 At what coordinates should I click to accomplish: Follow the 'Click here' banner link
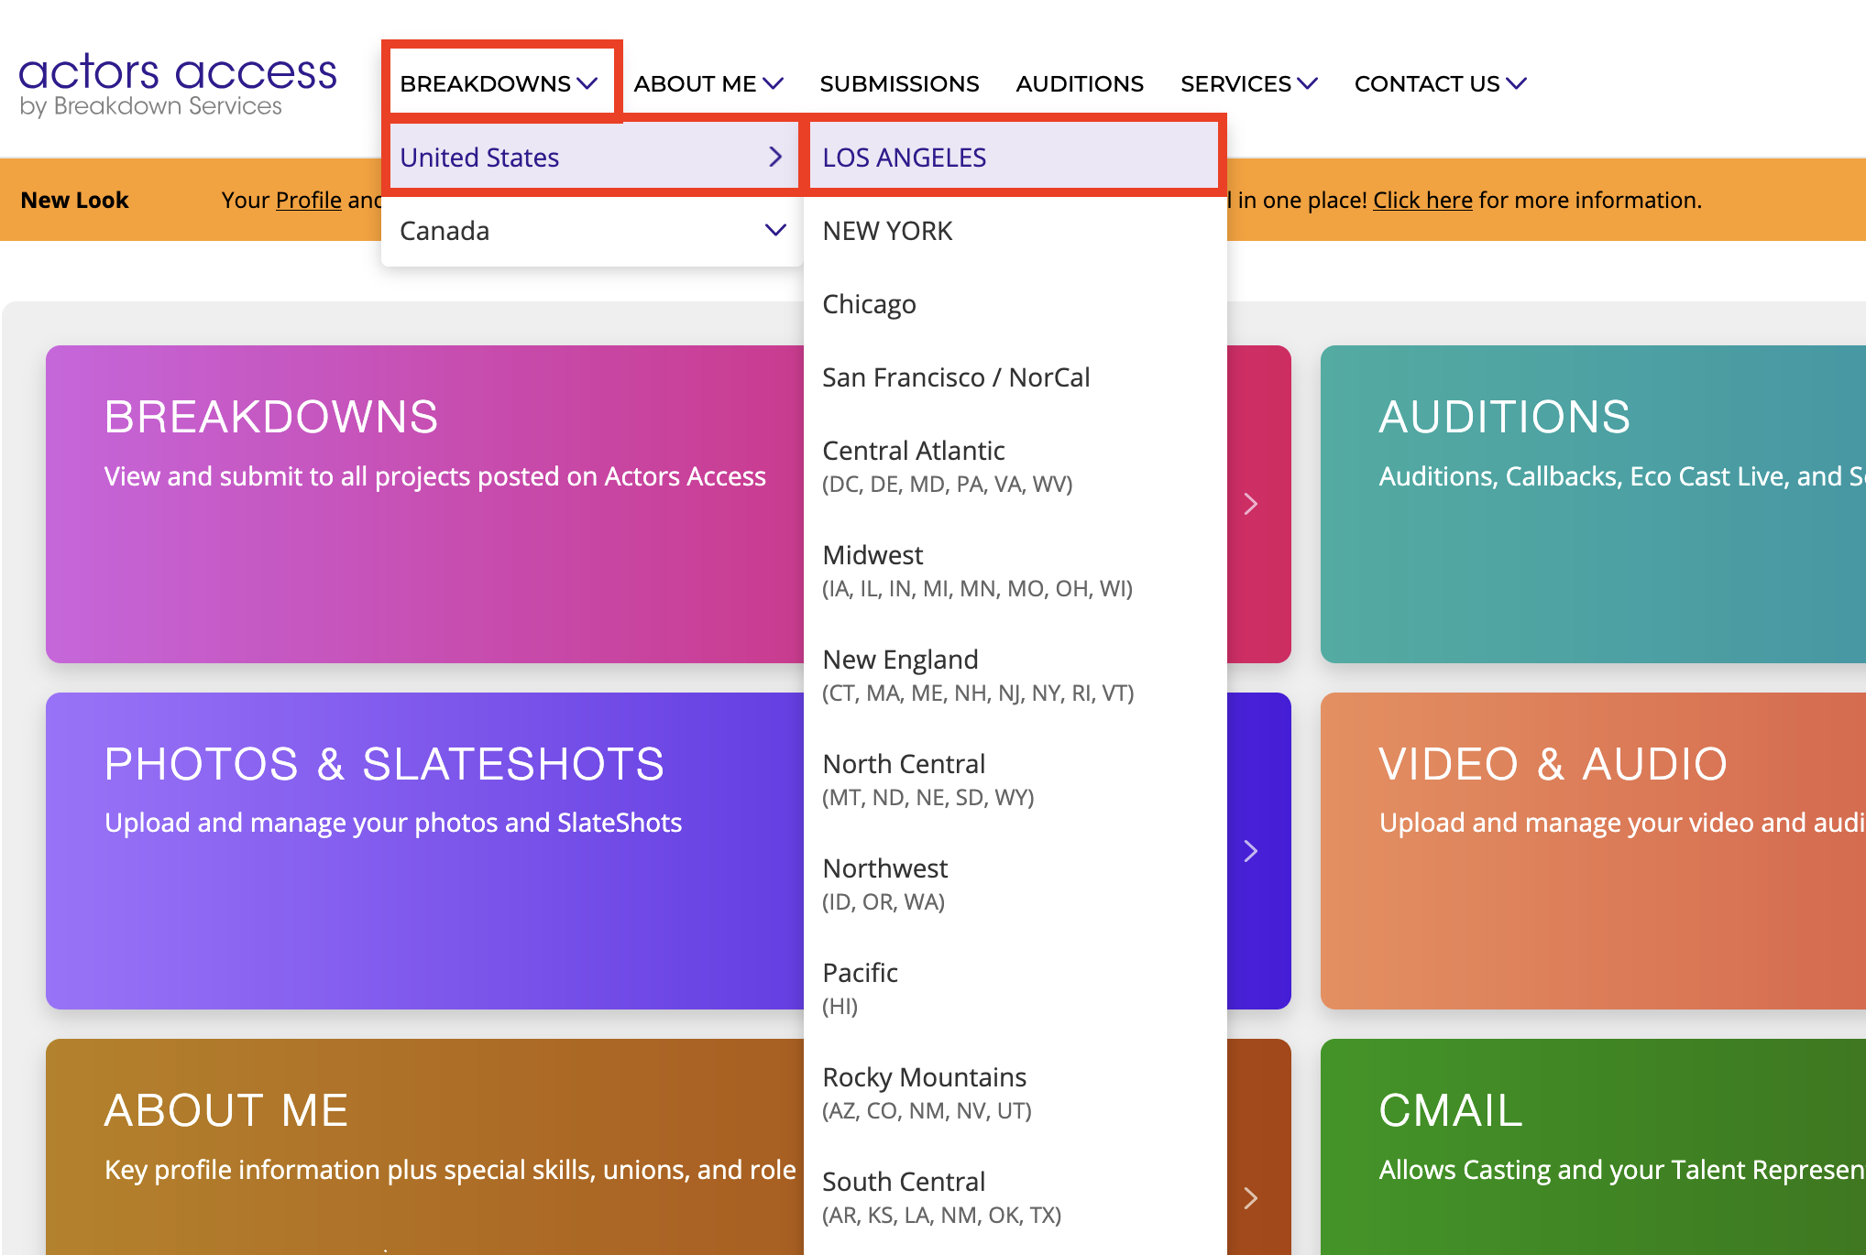click(1421, 200)
